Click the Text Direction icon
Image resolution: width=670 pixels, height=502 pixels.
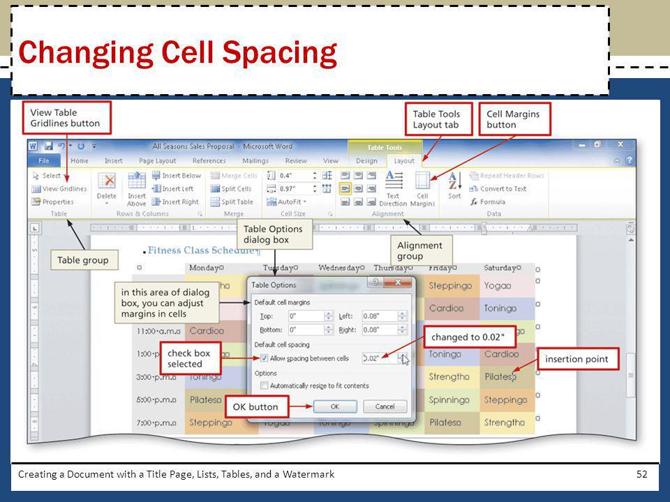point(394,180)
